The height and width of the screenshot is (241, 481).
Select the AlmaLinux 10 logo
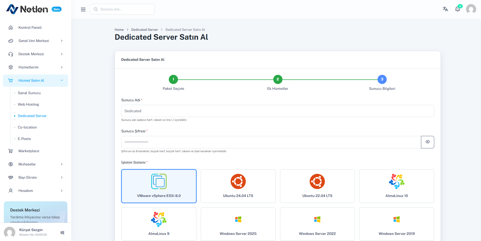pyautogui.click(x=397, y=181)
